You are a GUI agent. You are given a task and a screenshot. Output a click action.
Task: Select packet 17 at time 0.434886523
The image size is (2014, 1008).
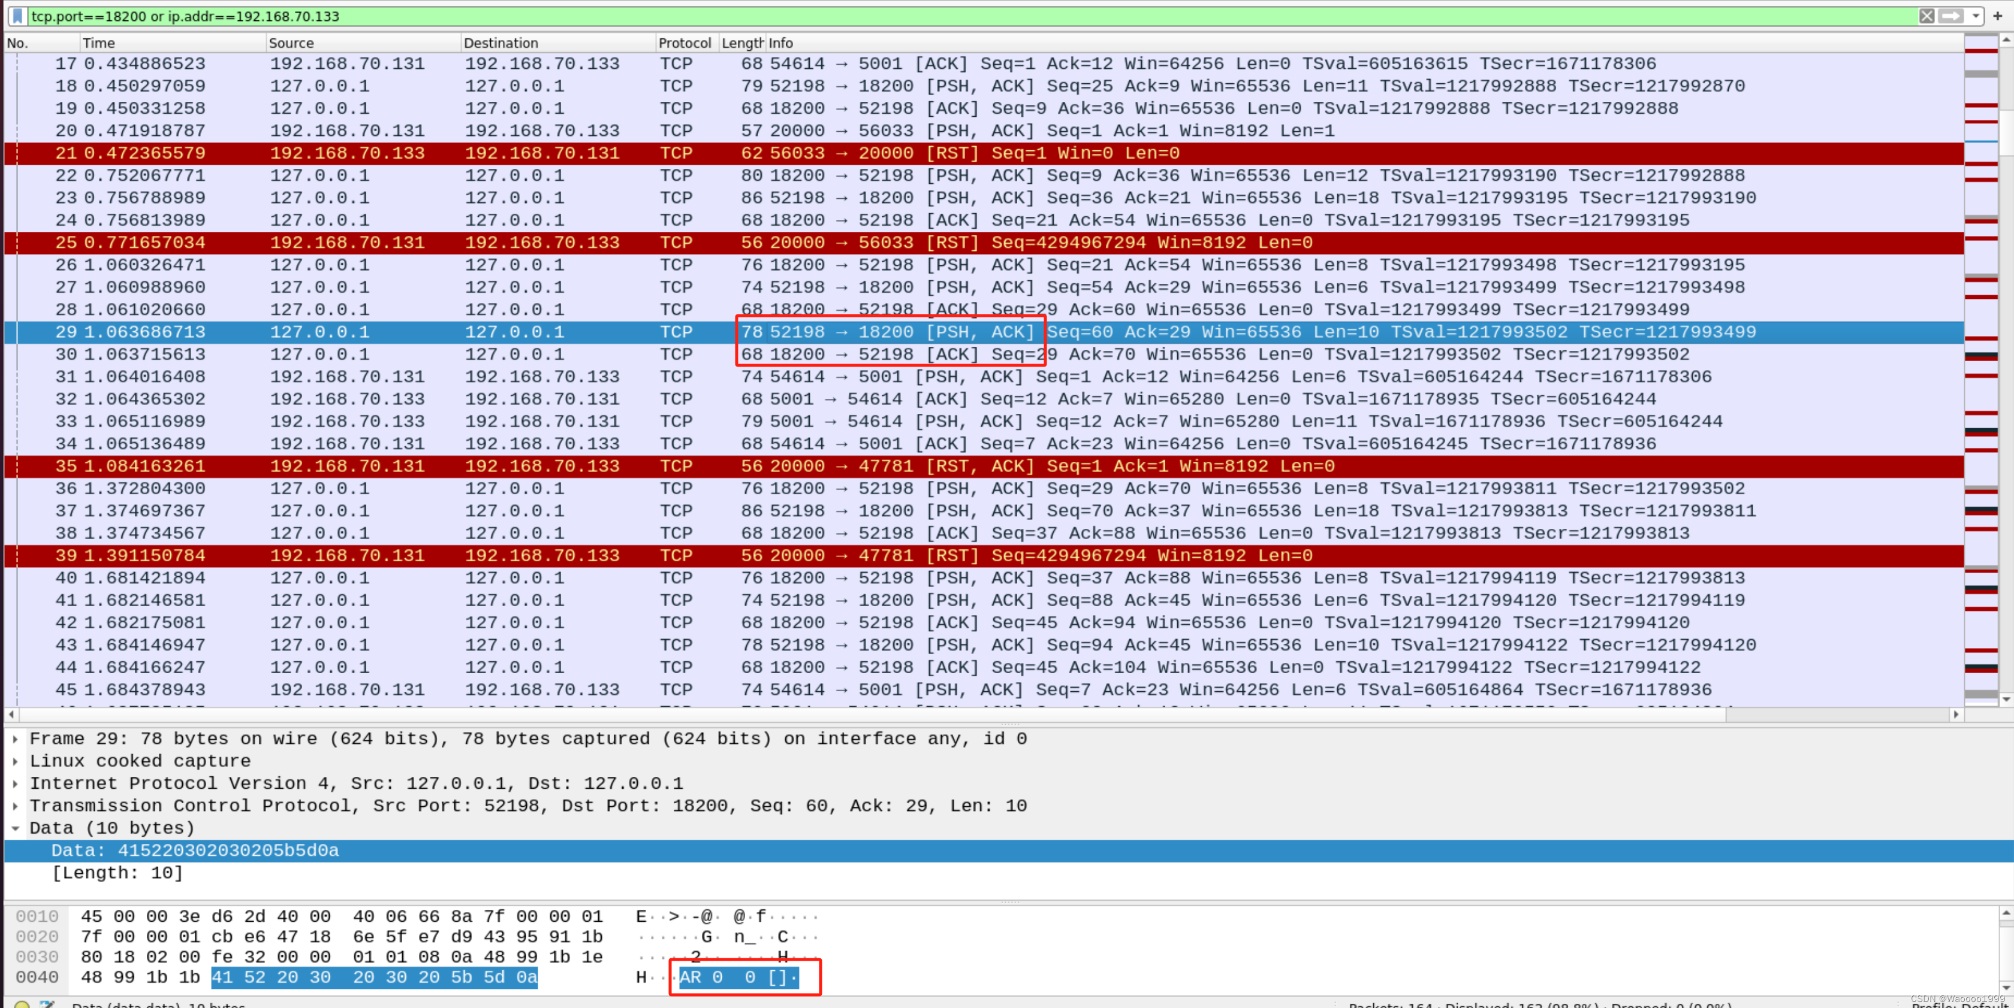[984, 63]
